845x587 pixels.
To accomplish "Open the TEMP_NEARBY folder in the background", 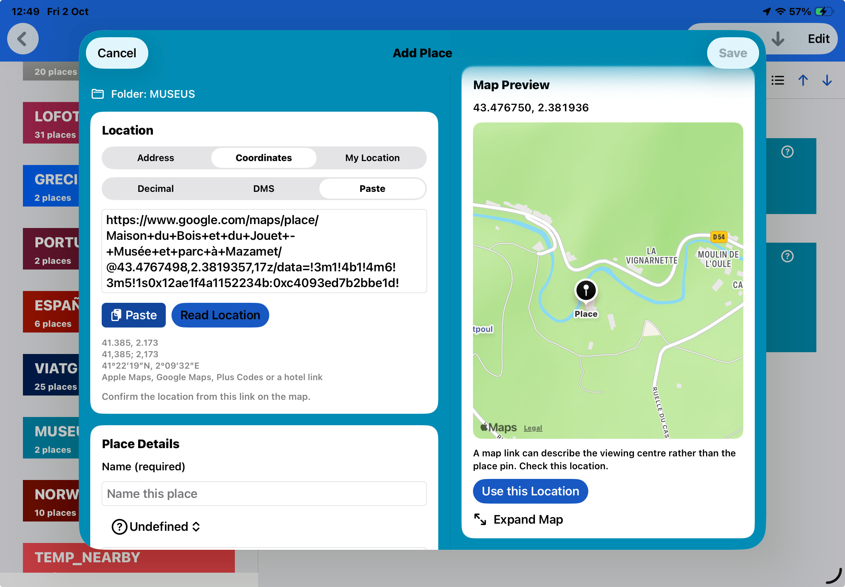I will point(129,558).
